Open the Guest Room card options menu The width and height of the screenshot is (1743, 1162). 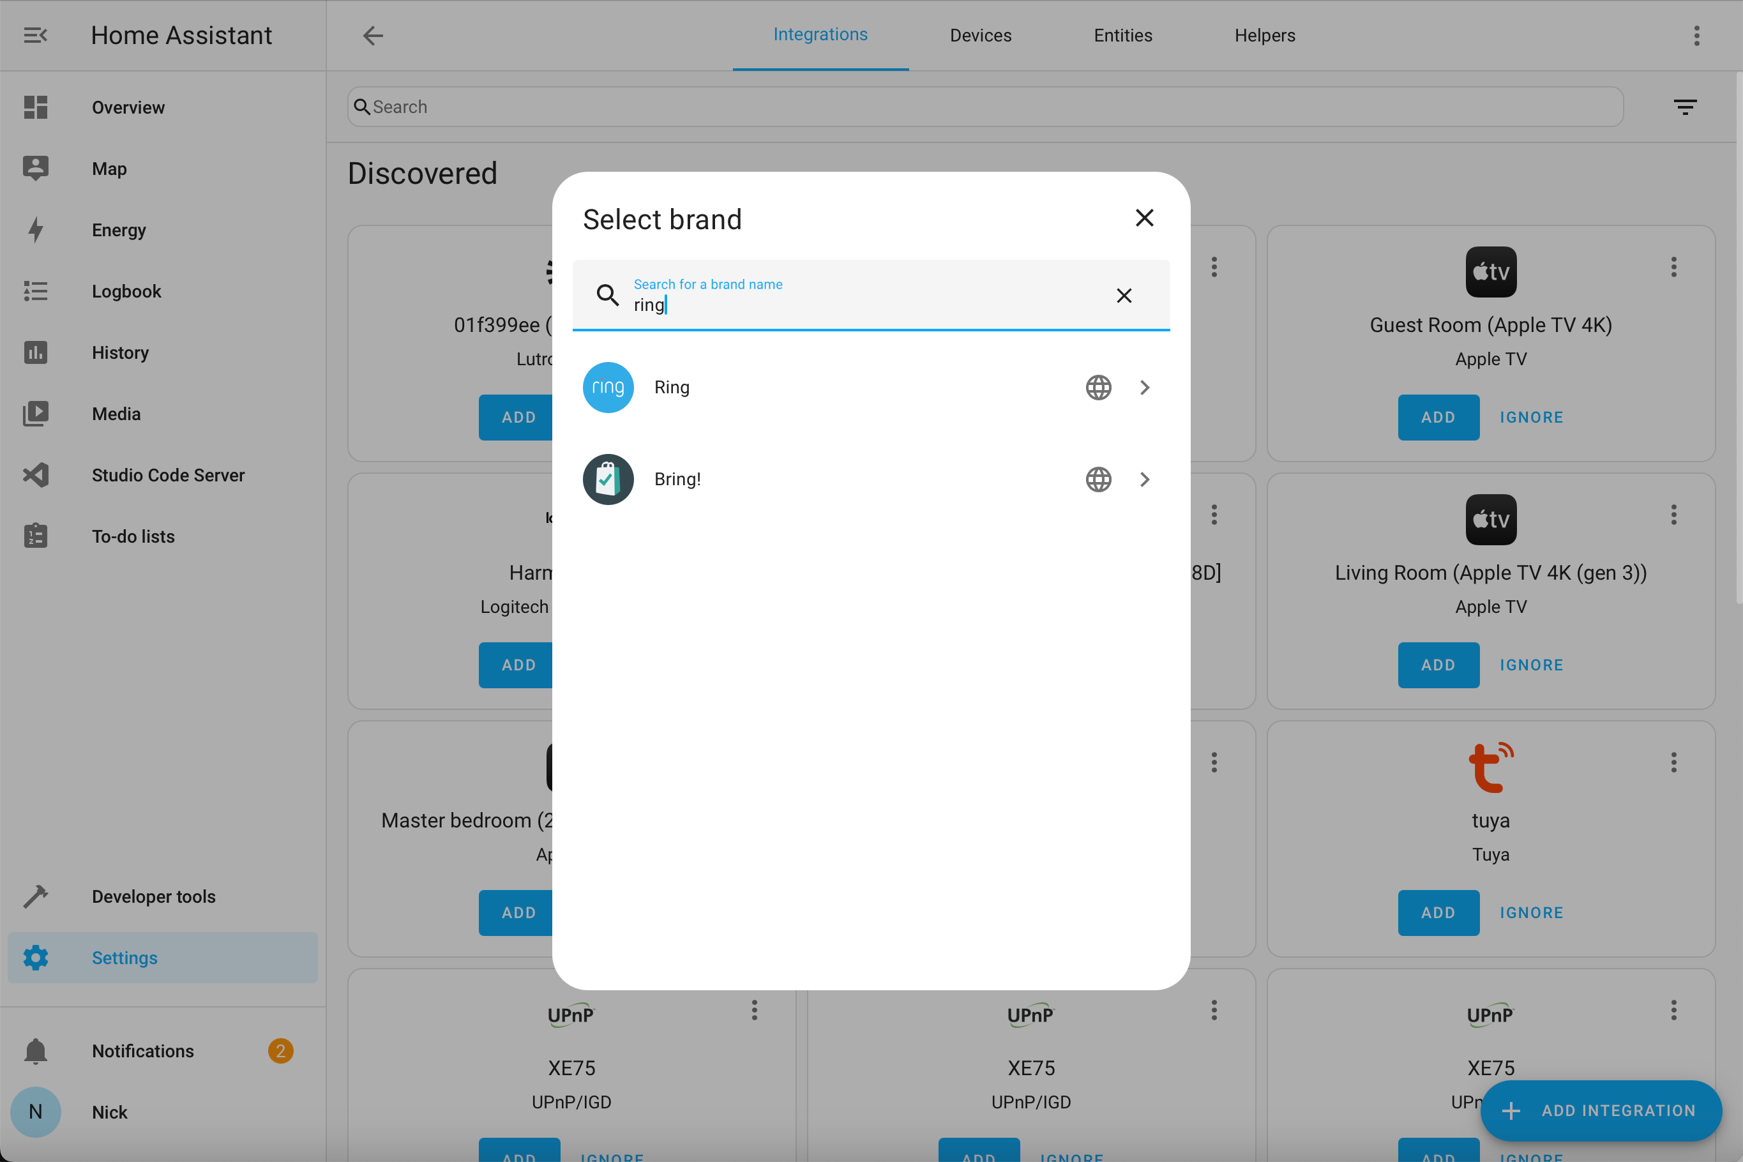pyautogui.click(x=1673, y=267)
